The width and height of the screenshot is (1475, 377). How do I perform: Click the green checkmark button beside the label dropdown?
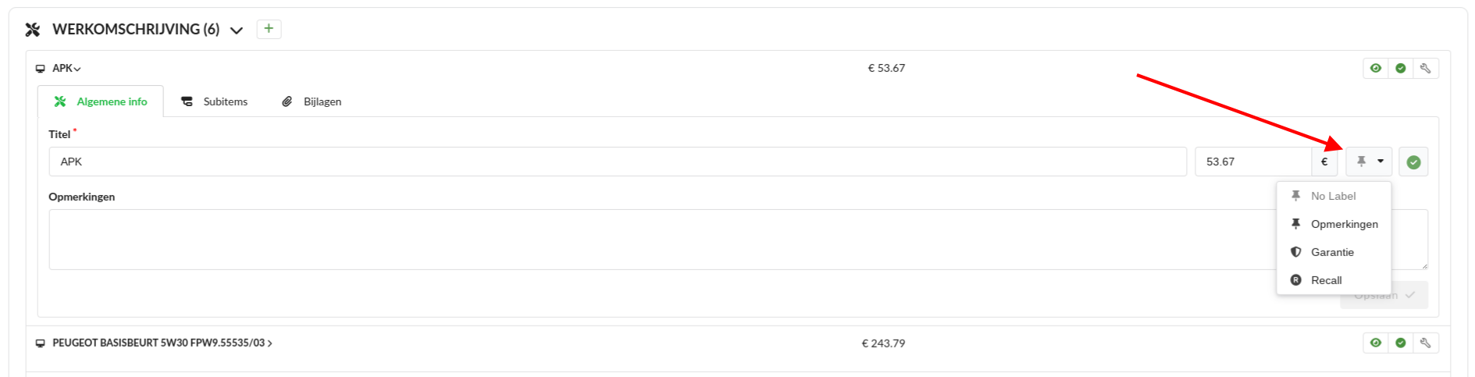(x=1413, y=162)
